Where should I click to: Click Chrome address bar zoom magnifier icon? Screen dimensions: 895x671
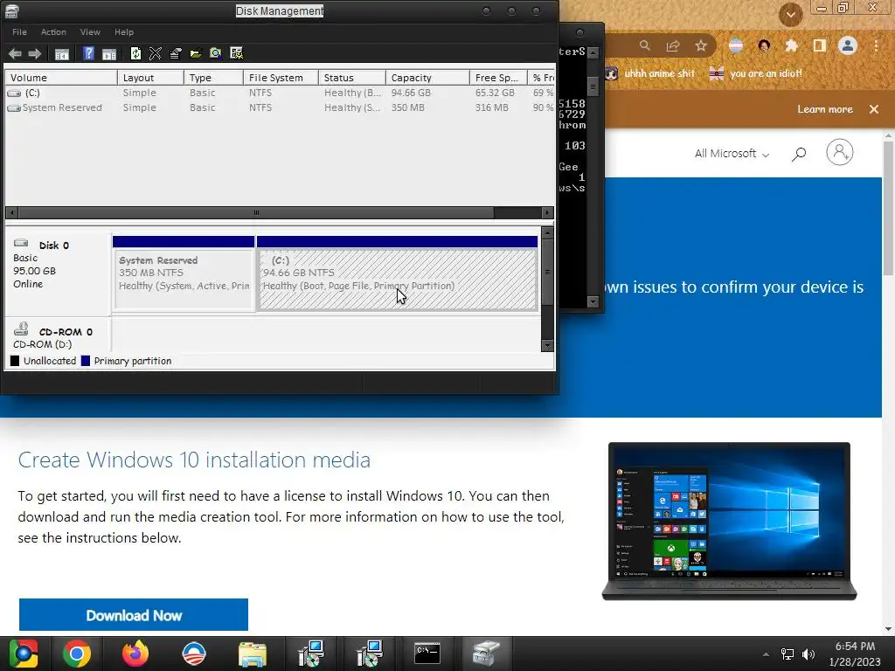[644, 45]
